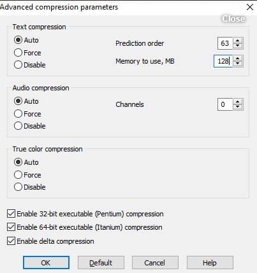Focus the Prediction order input field
The image size is (257, 273).
point(225,43)
